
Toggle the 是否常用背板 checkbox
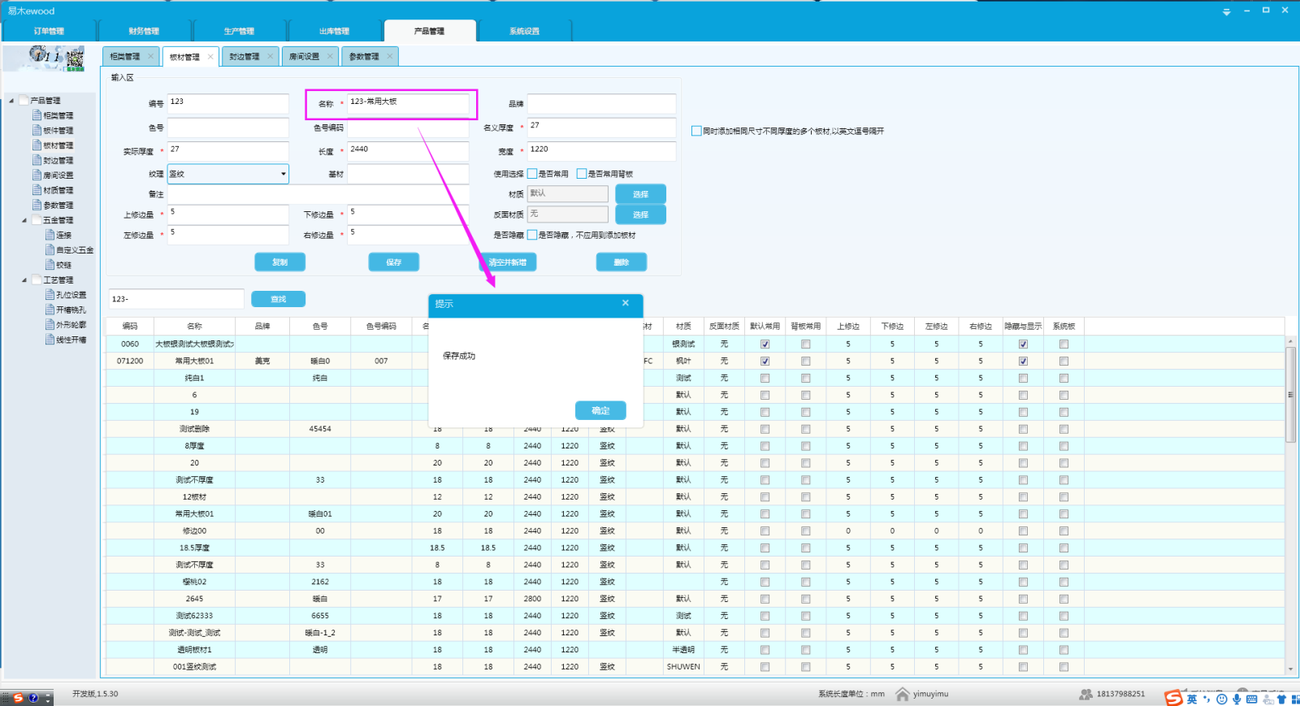582,173
